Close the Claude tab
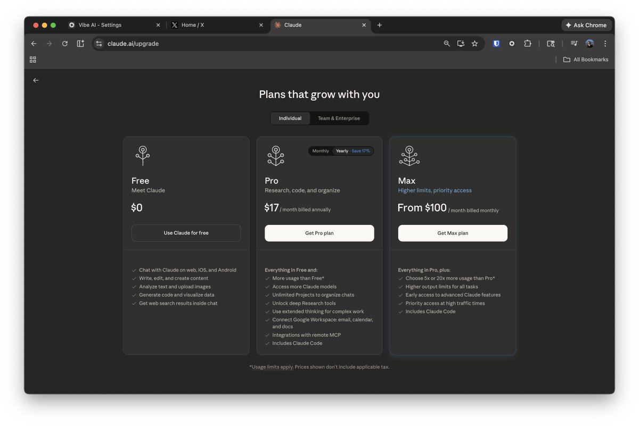Image resolution: width=639 pixels, height=426 pixels. (364, 25)
